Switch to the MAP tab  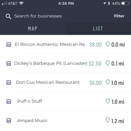33,28
